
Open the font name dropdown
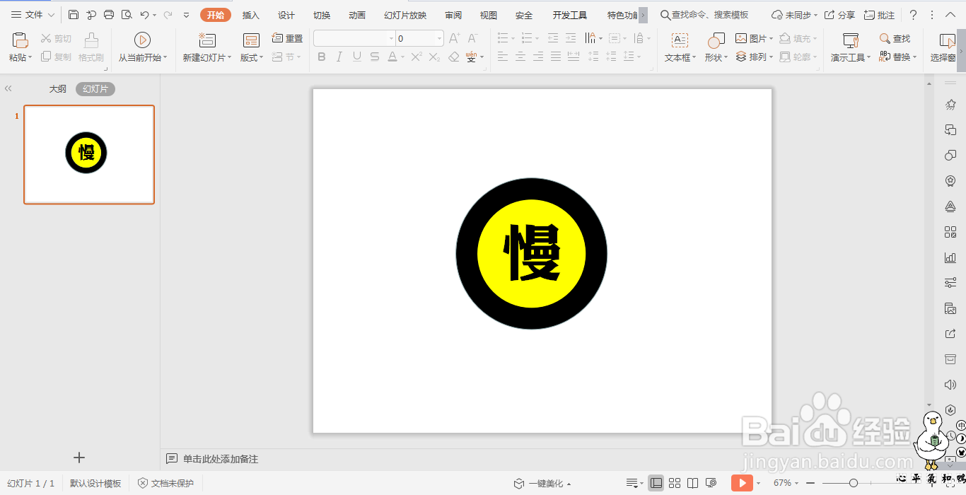click(x=391, y=38)
